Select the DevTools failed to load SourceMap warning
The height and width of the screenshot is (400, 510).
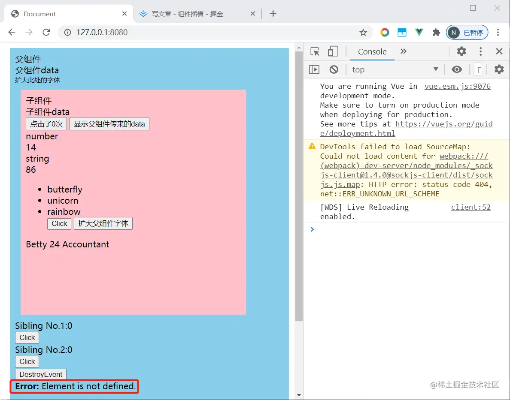pyautogui.click(x=407, y=170)
